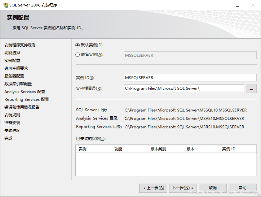
Task: Select 错误和使用情况报告 step
Action: [22, 107]
